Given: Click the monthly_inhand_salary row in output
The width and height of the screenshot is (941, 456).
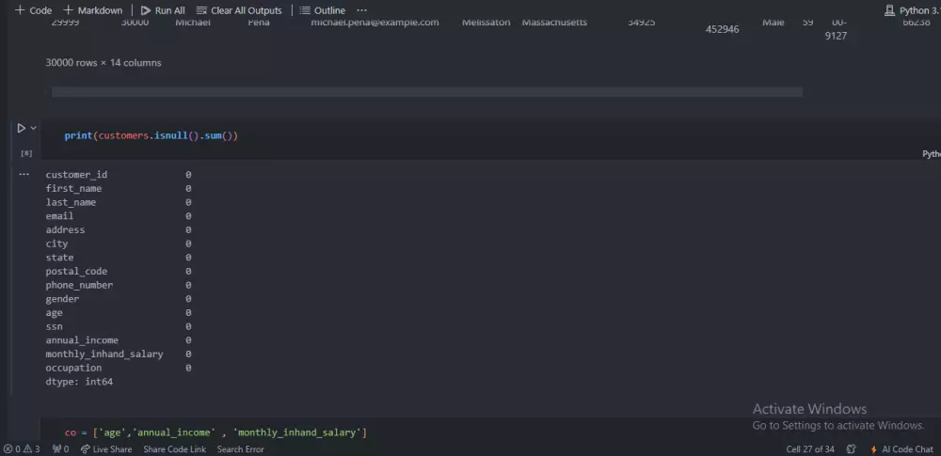Looking at the screenshot, I should (119, 354).
